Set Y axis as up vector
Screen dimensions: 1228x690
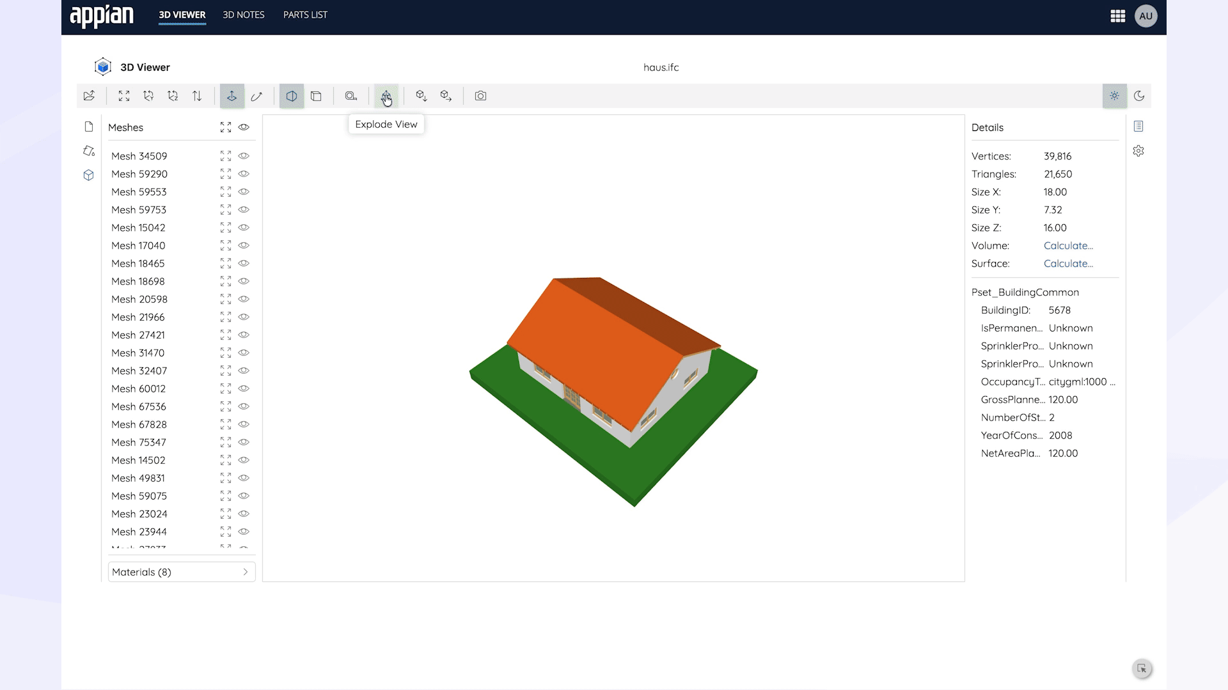click(148, 96)
